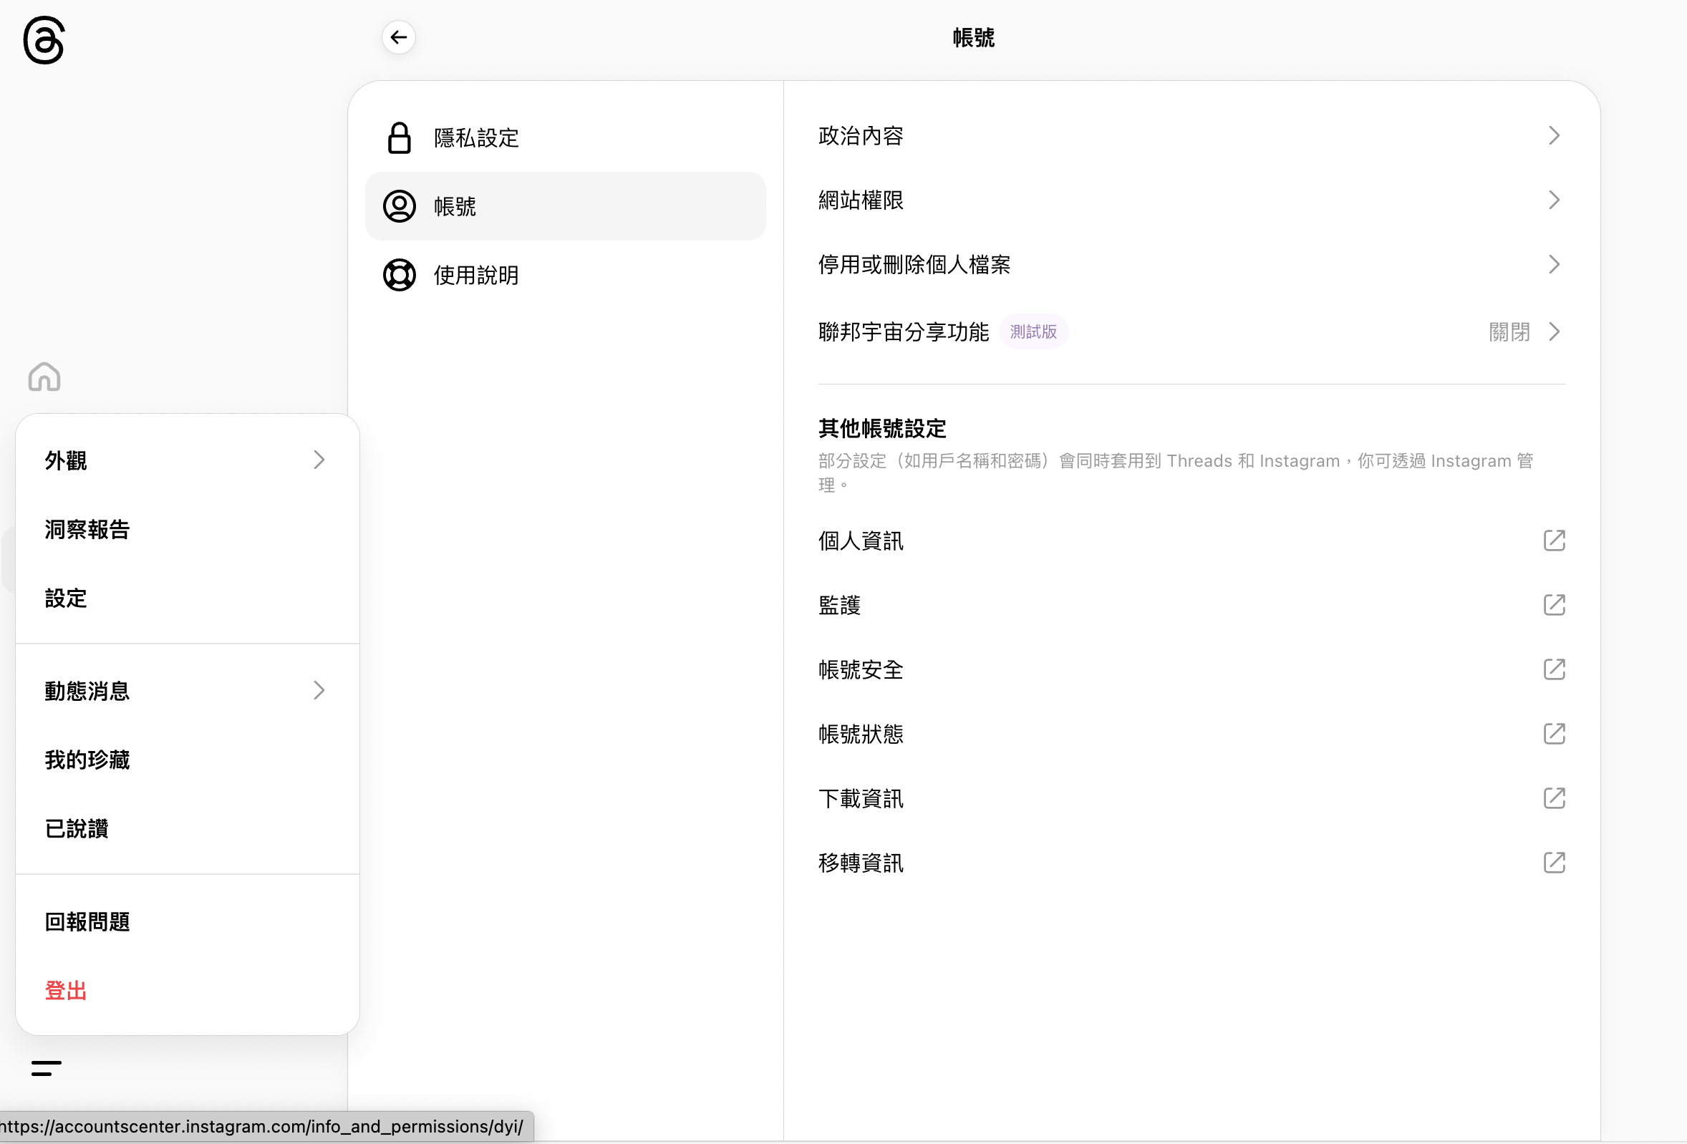The height and width of the screenshot is (1144, 1687).
Task: Open 下載資訊 via its external link icon
Action: pos(1554,798)
